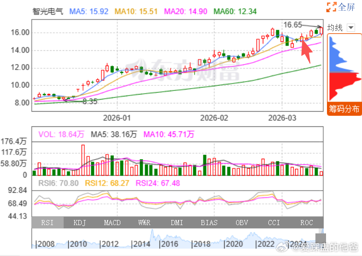362x256 pixels.
Task: Click the volume MA5: 38.16万 label
Action: pyautogui.click(x=114, y=134)
